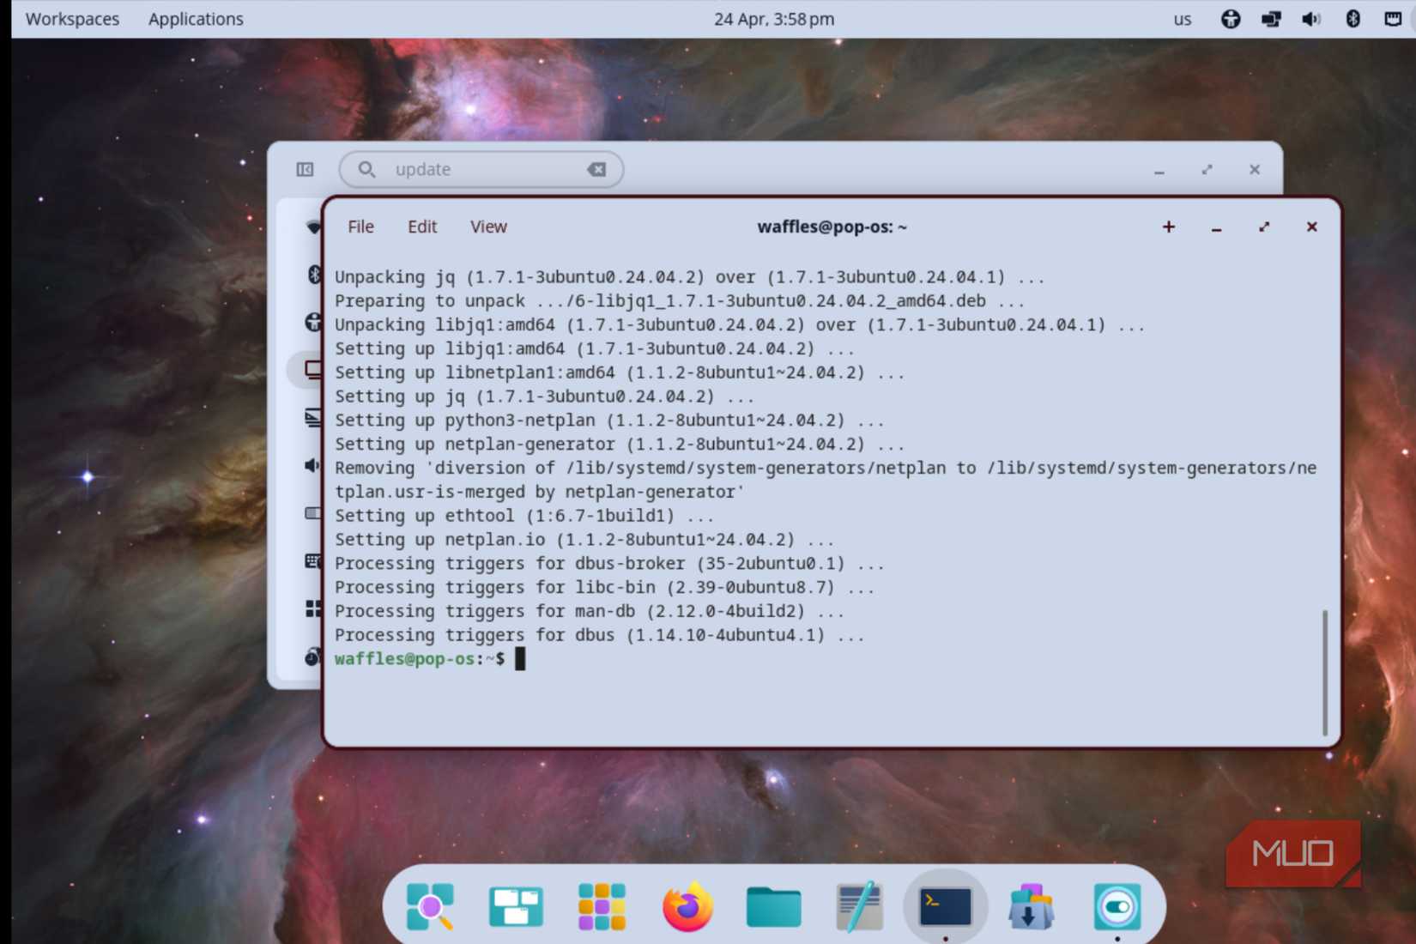The width and height of the screenshot is (1416, 944).
Task: Open the text editor from the dock
Action: click(859, 906)
